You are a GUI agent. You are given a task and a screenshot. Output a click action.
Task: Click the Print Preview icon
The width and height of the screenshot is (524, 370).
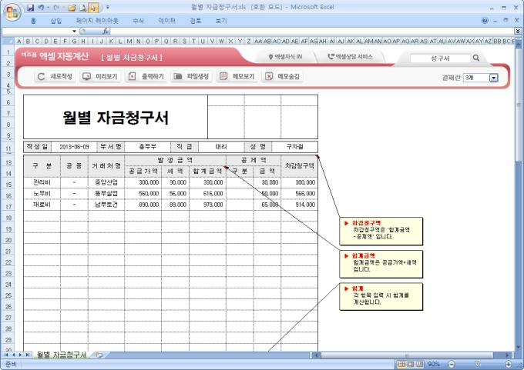83,8
